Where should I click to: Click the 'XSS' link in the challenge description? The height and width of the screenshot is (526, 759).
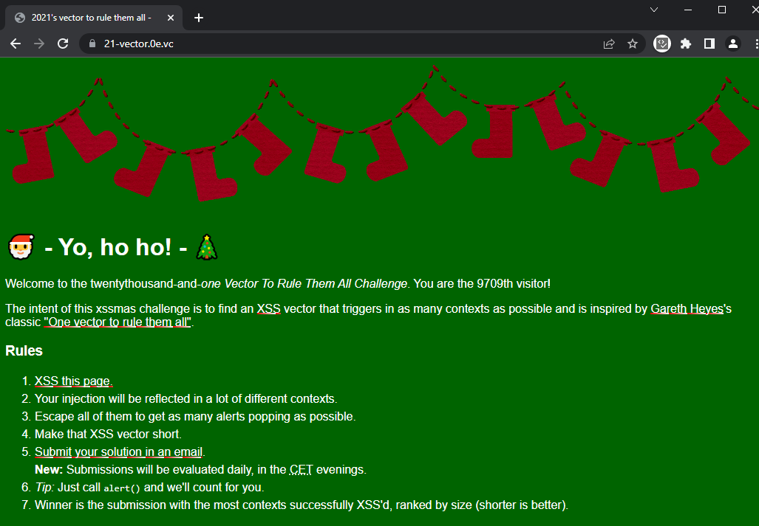tap(269, 308)
